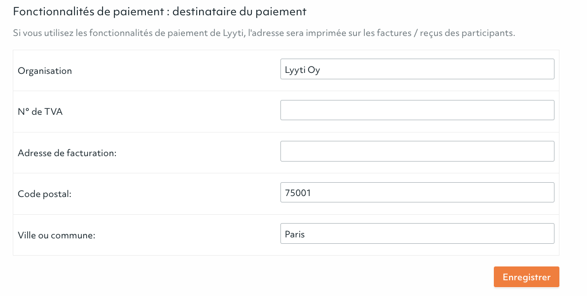587x296 pixels.
Task: Click the "Ville ou commune:" label
Action: tap(57, 235)
